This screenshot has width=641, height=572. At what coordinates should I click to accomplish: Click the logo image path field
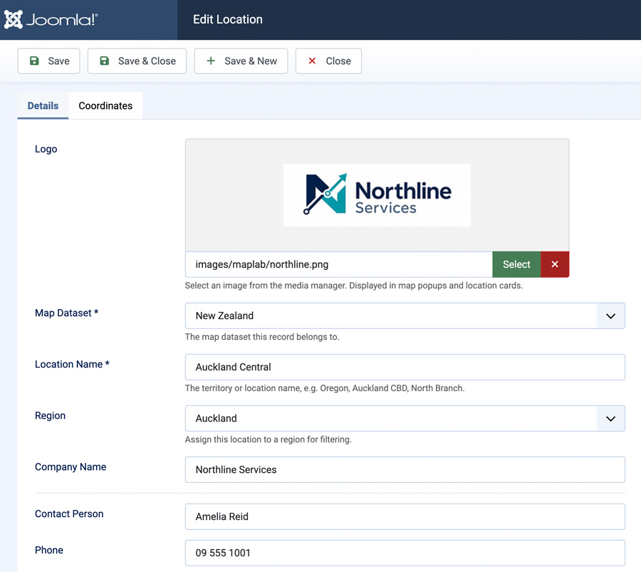339,264
